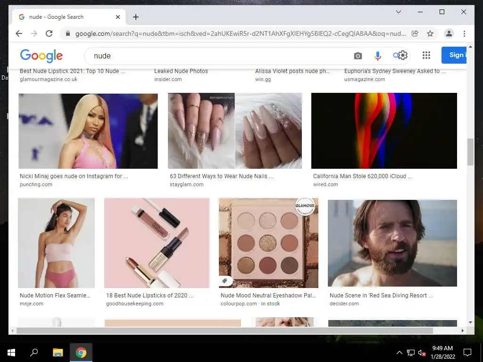Open 'Best Nude Lipstick 2021' result title

click(x=72, y=71)
